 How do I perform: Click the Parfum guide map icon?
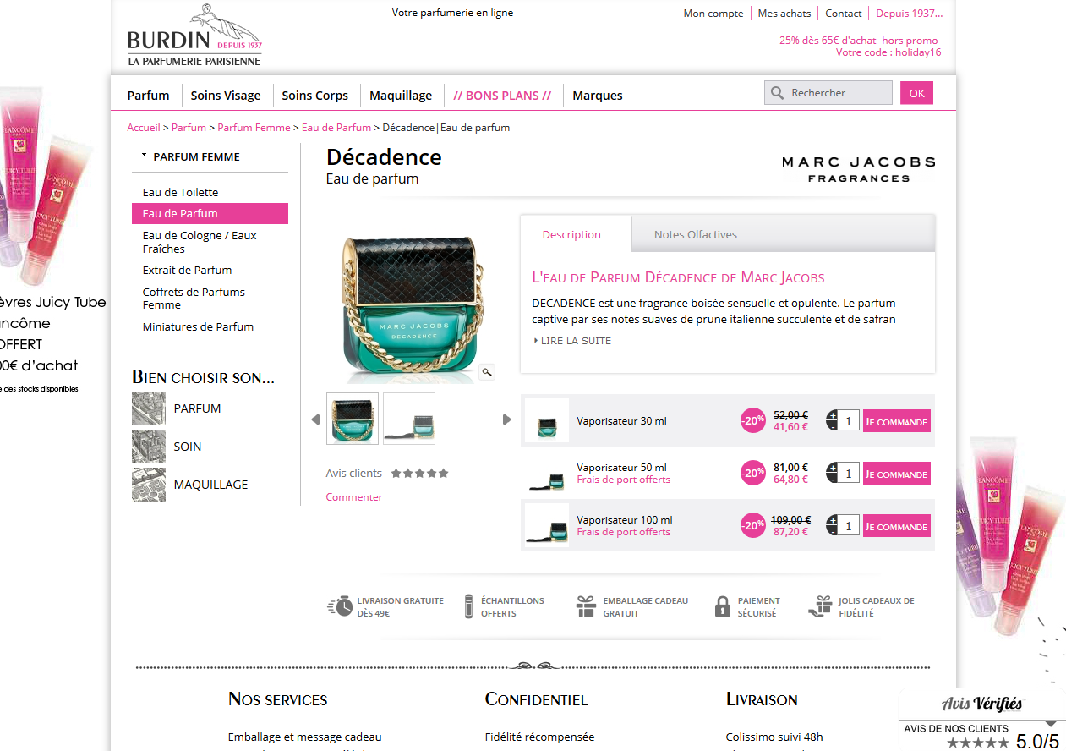[149, 408]
